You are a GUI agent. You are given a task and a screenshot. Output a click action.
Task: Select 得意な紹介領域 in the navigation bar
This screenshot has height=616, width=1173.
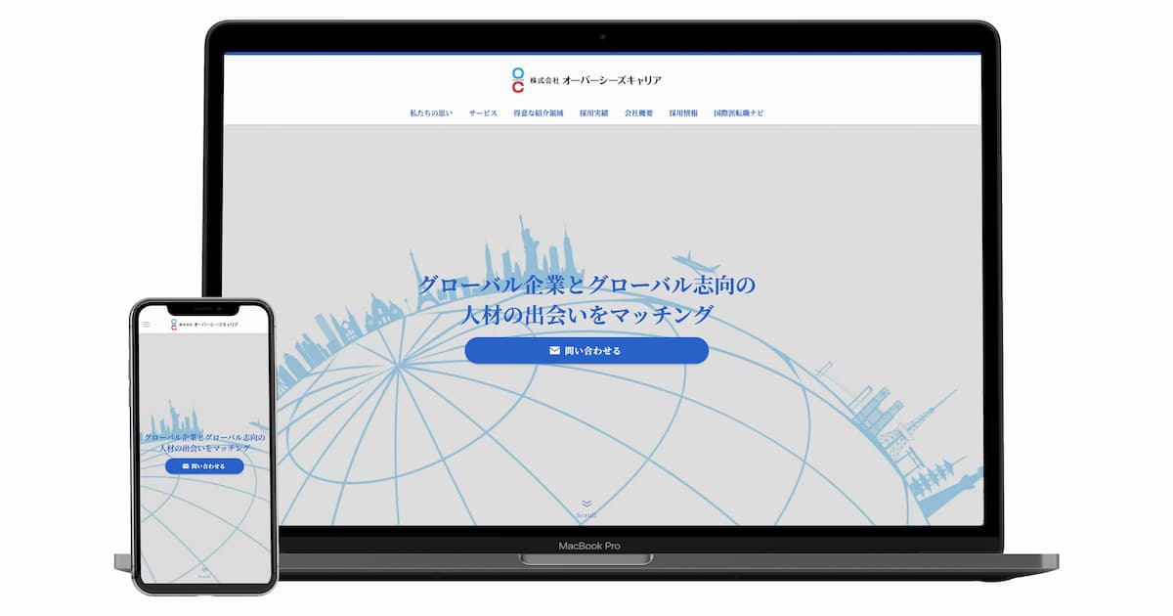539,111
